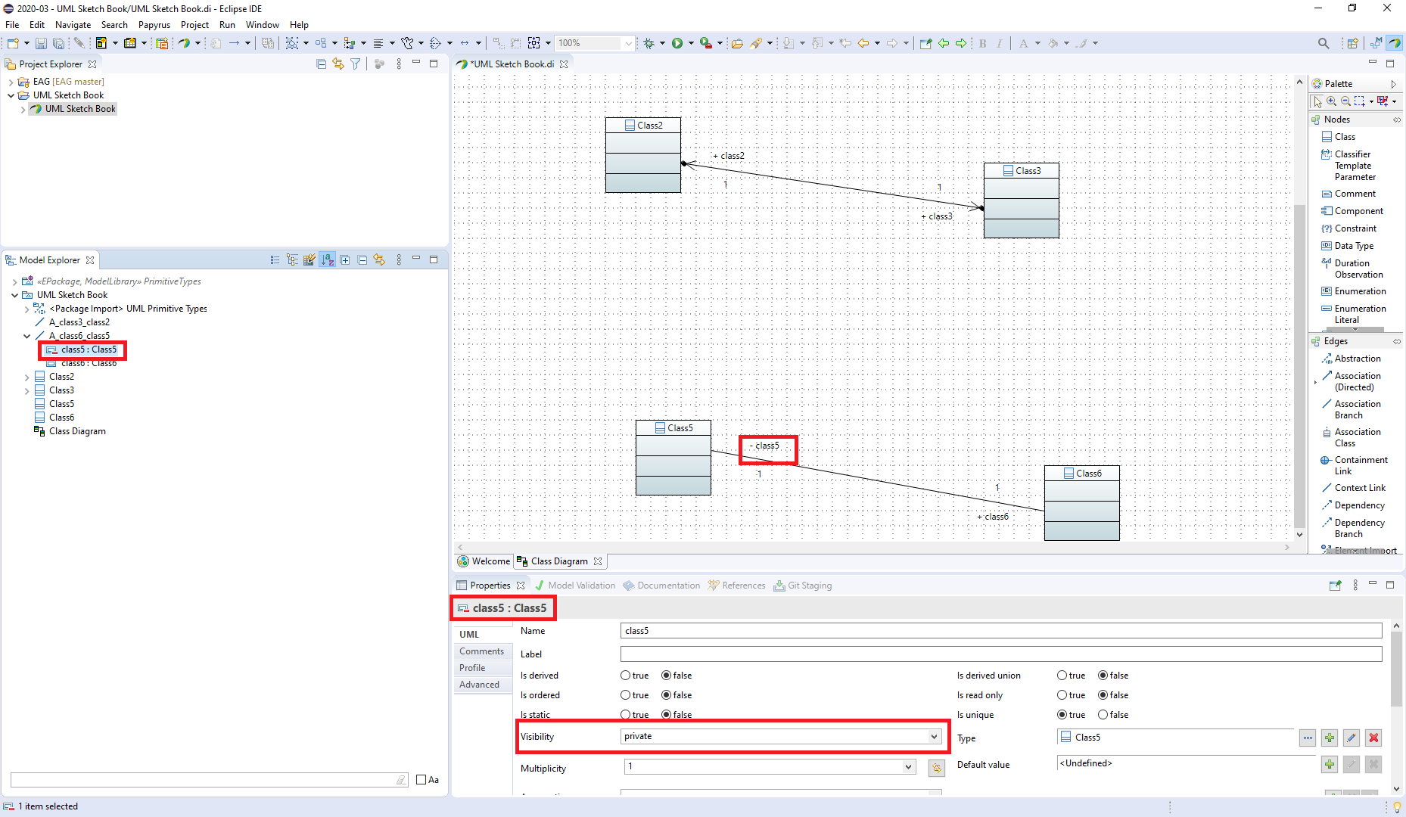Set Is read only to false

point(1103,695)
